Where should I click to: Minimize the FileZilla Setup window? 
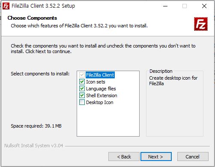(165, 6)
